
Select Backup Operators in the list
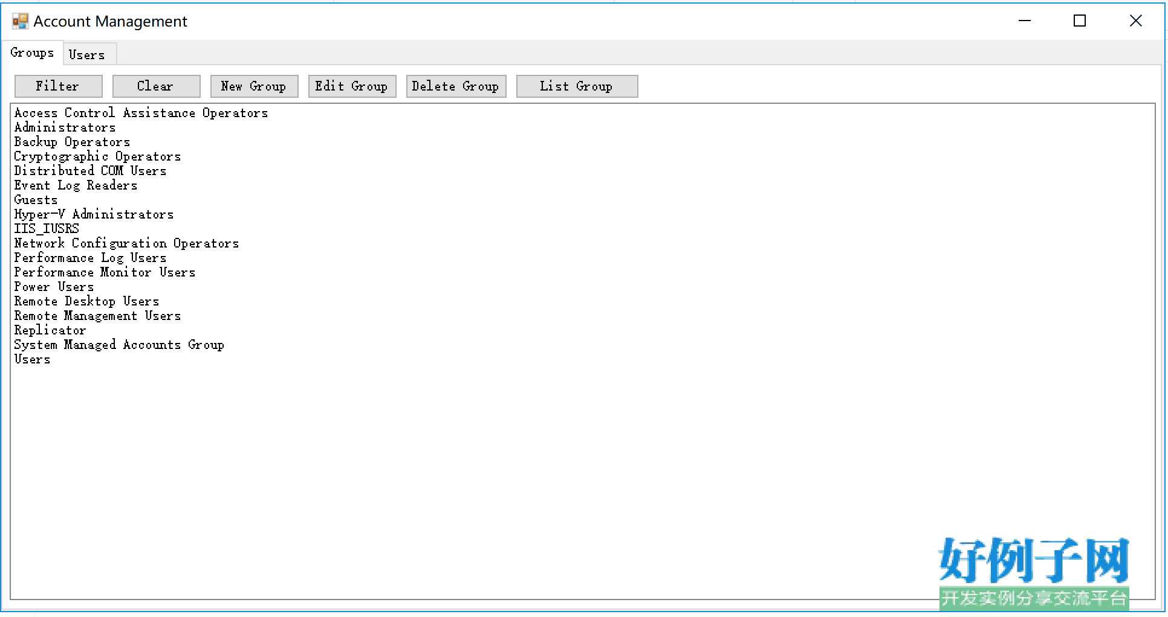[72, 142]
